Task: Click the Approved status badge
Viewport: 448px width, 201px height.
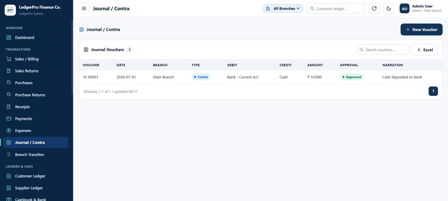Action: point(352,77)
